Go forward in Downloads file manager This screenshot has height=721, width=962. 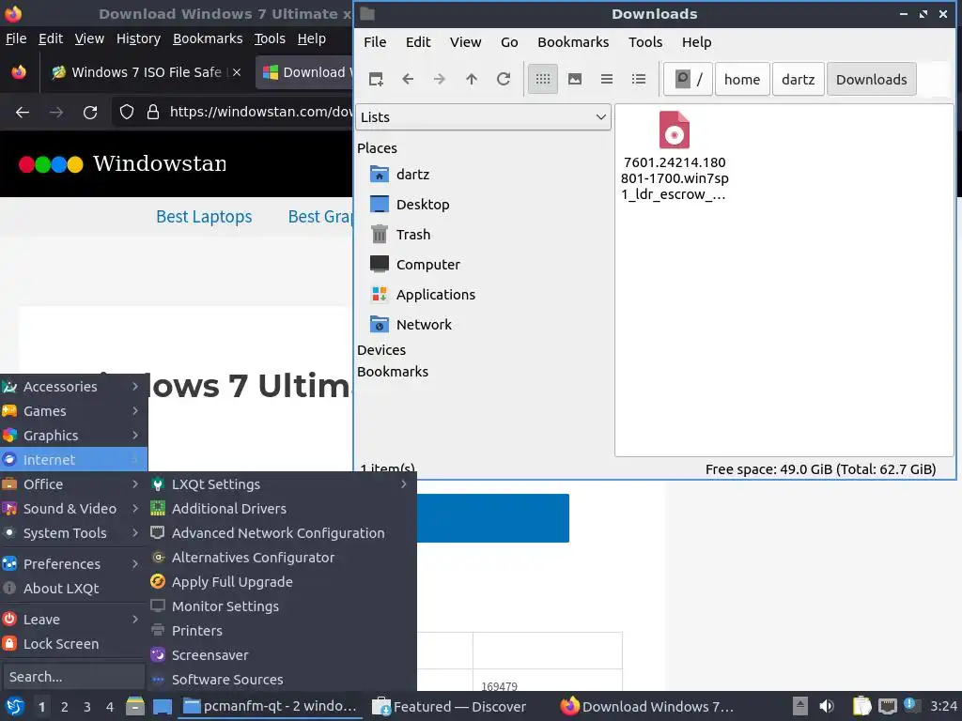click(x=440, y=79)
